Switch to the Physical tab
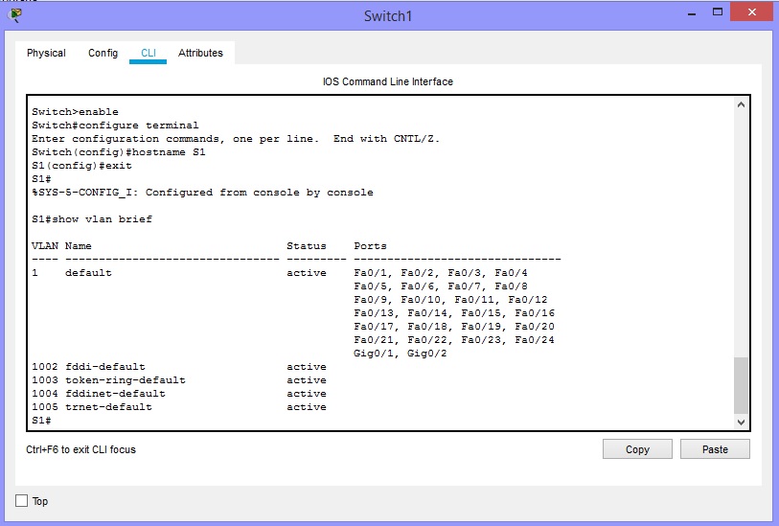The image size is (779, 526). pos(46,54)
